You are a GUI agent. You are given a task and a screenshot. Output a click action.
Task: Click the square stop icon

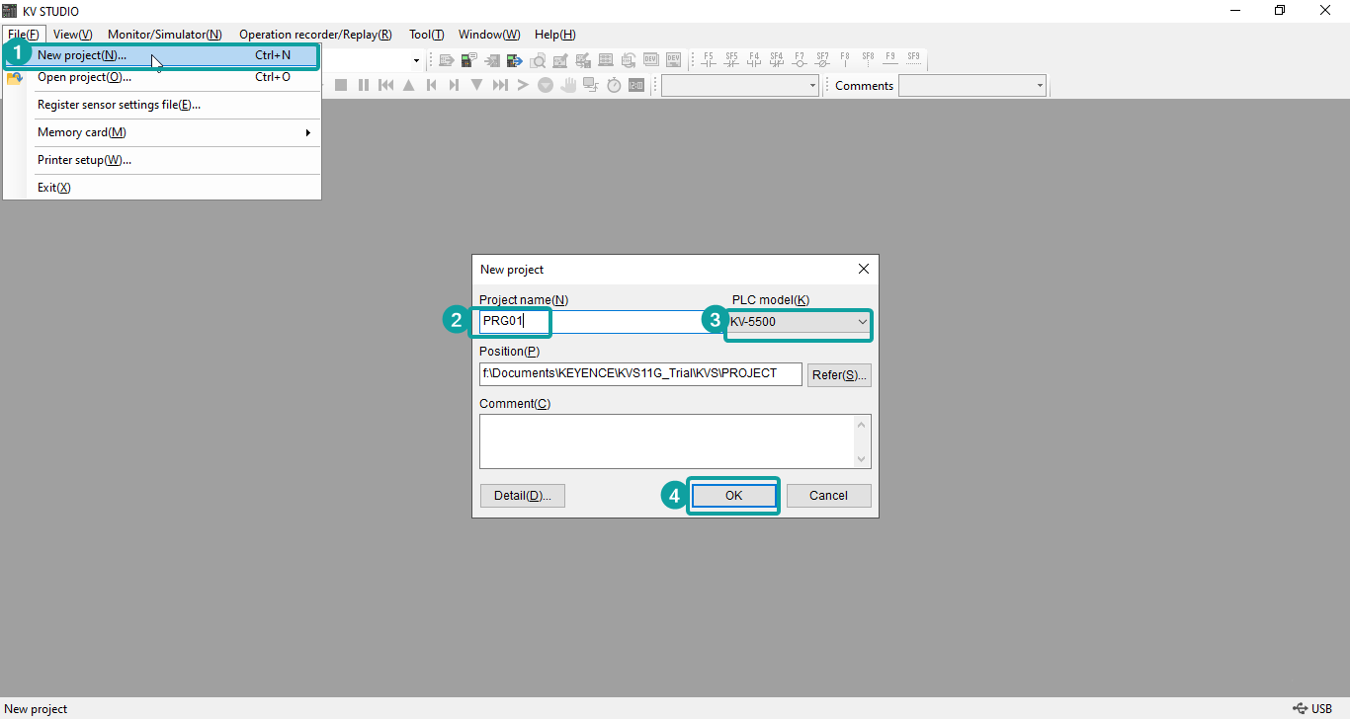(x=341, y=85)
